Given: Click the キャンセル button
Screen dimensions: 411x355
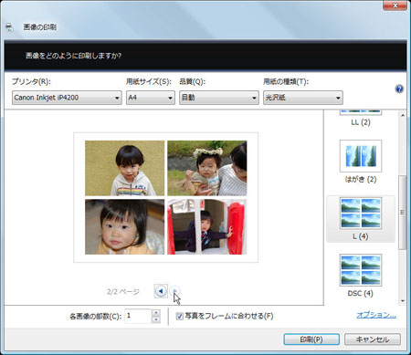Looking at the screenshot, I should tap(373, 339).
